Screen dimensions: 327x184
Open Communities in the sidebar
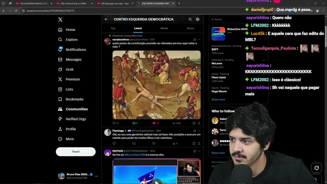(x=73, y=109)
